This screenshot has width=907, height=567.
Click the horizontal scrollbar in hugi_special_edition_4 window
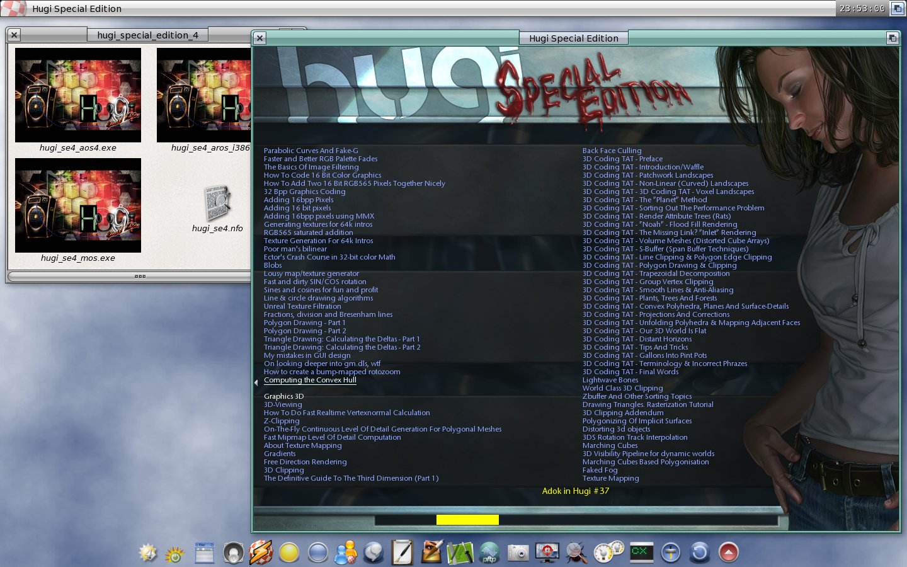[129, 276]
